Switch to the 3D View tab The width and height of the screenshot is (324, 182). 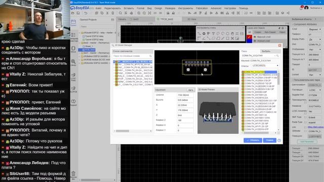[191, 19]
